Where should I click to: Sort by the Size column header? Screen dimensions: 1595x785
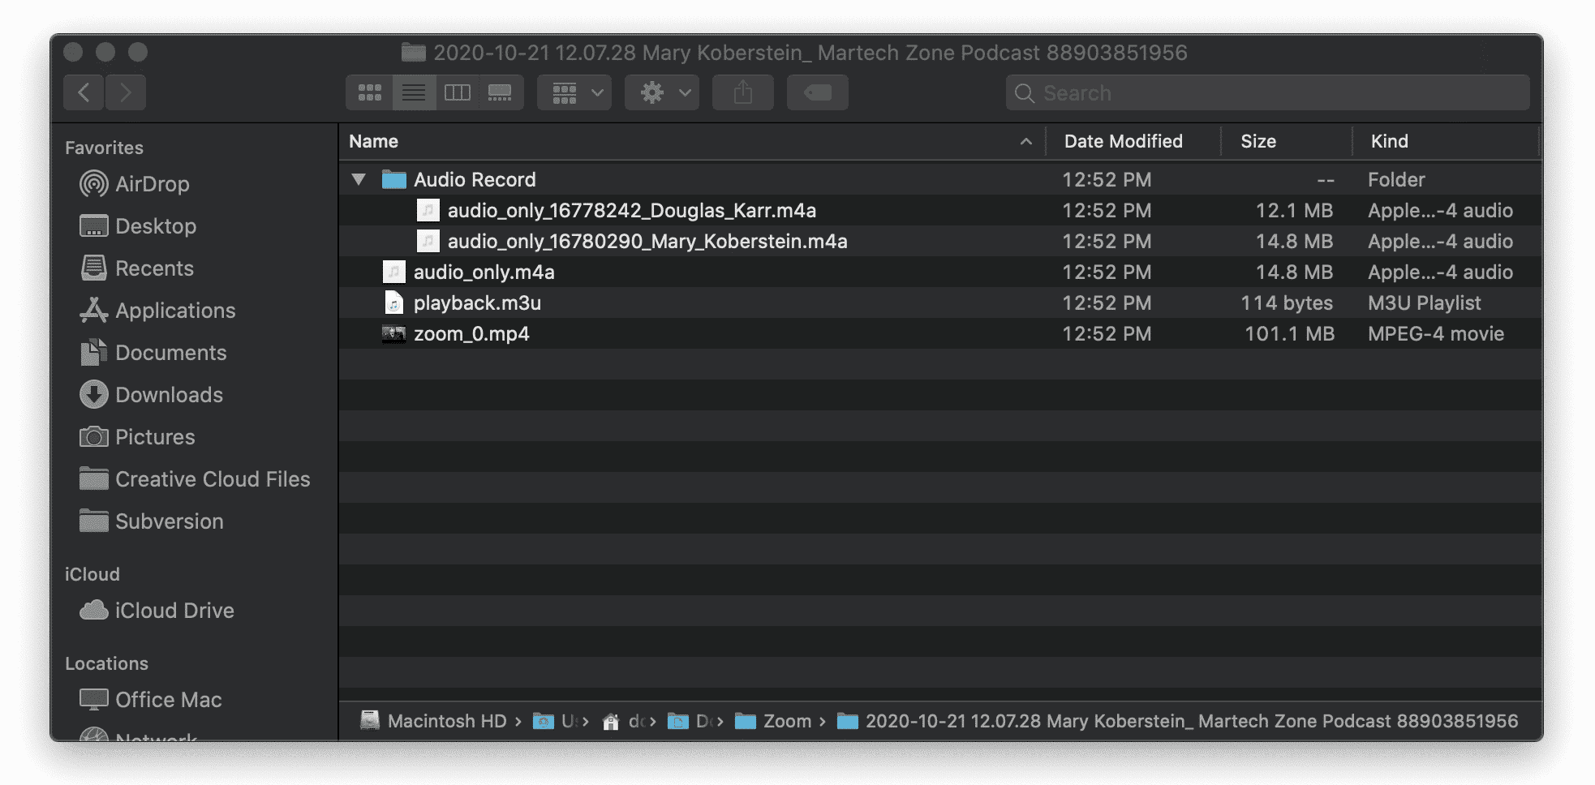[1258, 141]
